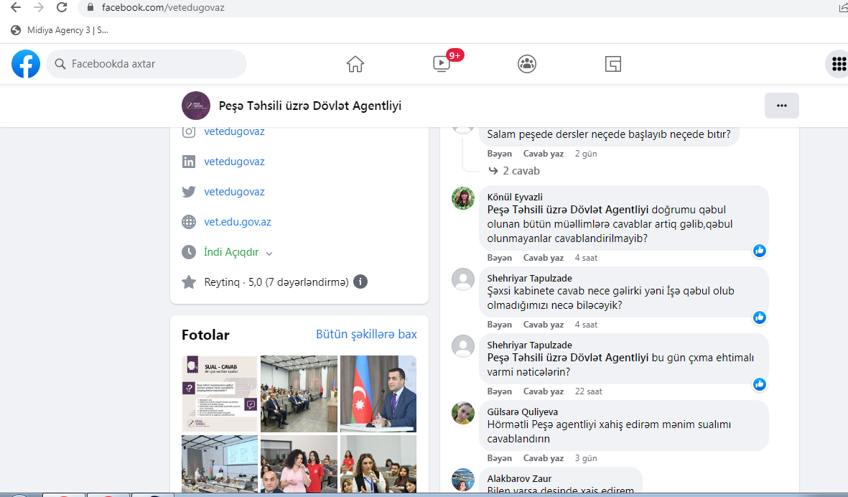The width and height of the screenshot is (848, 497).
Task: Click the page title Peşə Təhsili üzrə Dövlət Agentliyi
Action: [x=310, y=106]
